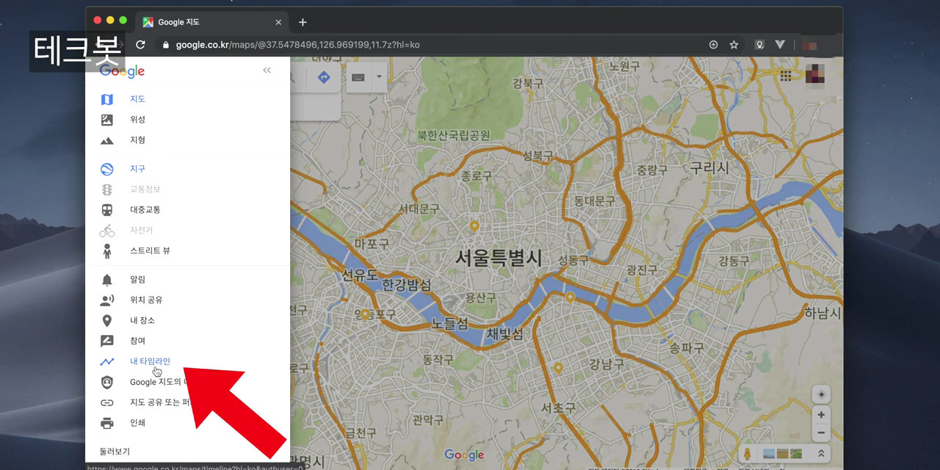940x470 pixels.
Task: Collapse the side menu with double chevron
Action: [x=267, y=70]
